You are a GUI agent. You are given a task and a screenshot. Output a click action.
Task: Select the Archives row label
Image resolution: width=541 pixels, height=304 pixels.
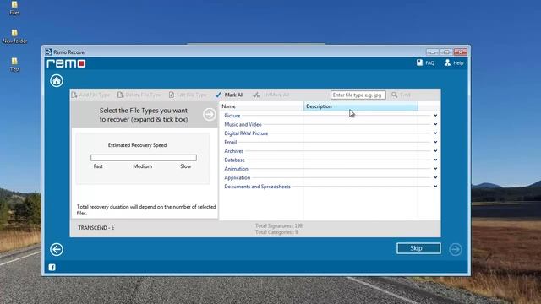[x=234, y=151]
